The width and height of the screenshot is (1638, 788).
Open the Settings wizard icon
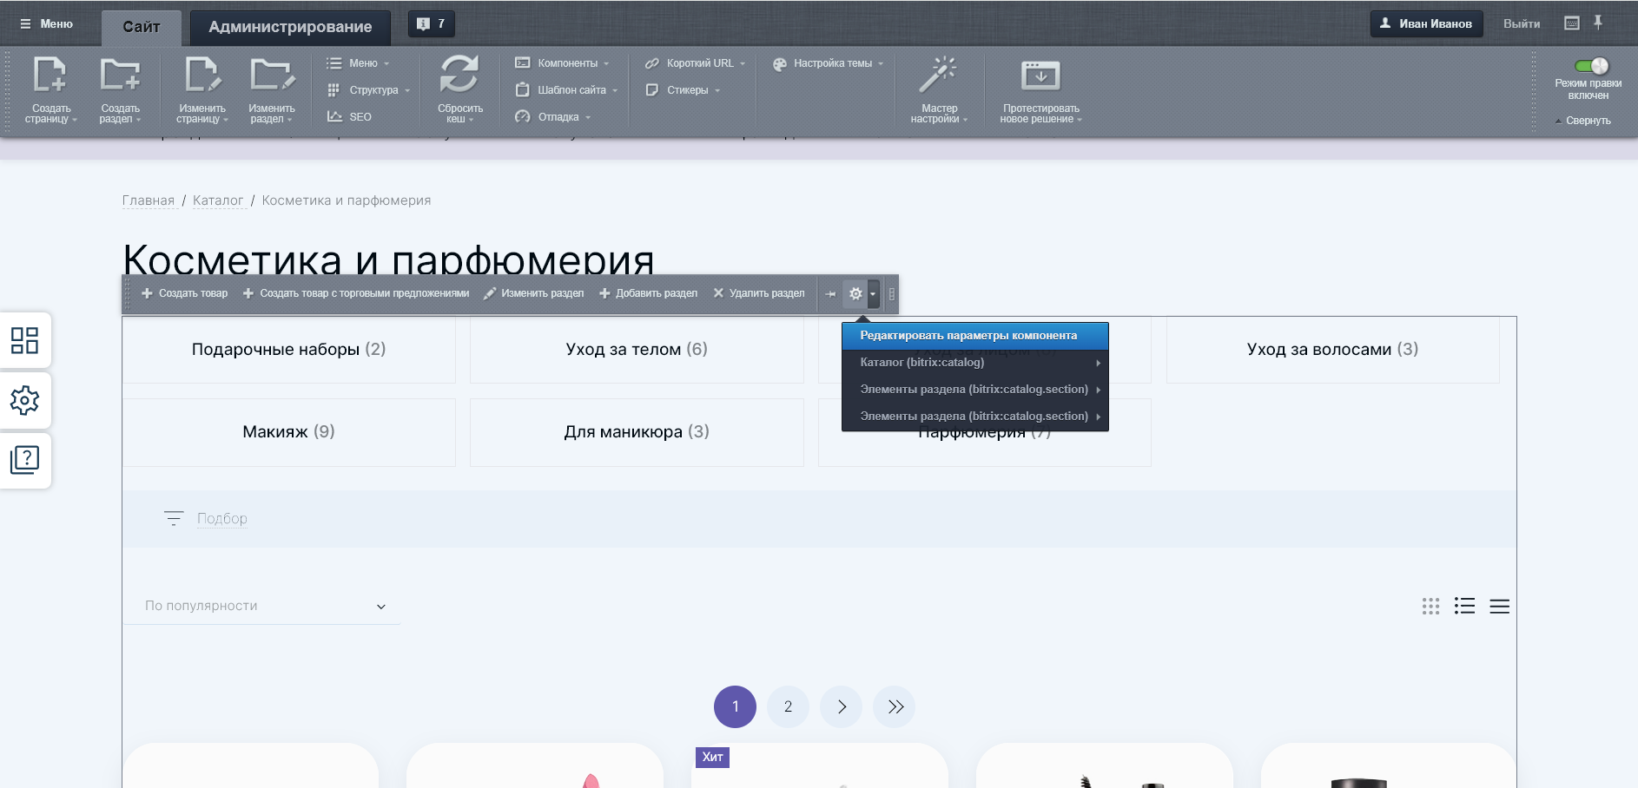click(x=938, y=76)
